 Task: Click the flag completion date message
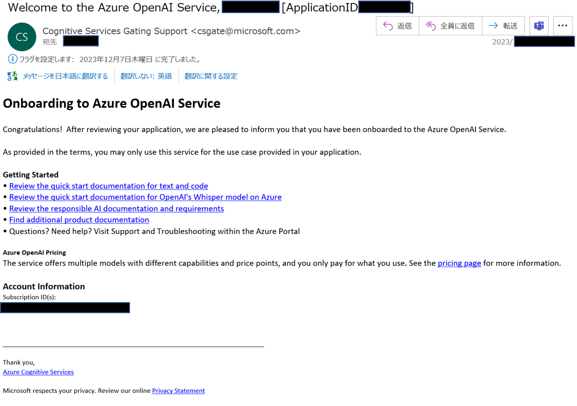(x=110, y=60)
